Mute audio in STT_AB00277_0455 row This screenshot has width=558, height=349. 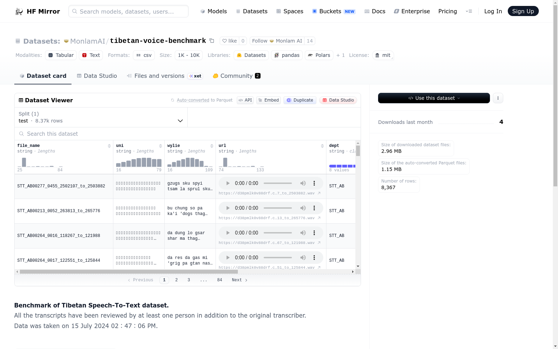coord(303,183)
